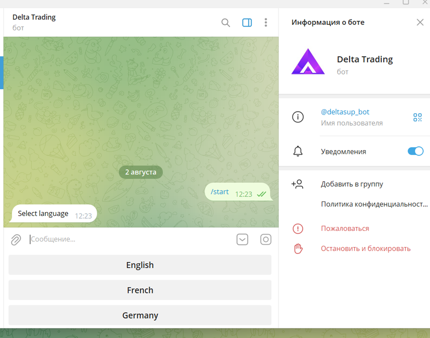Click the notifications bell icon
Image resolution: width=430 pixels, height=338 pixels.
298,151
